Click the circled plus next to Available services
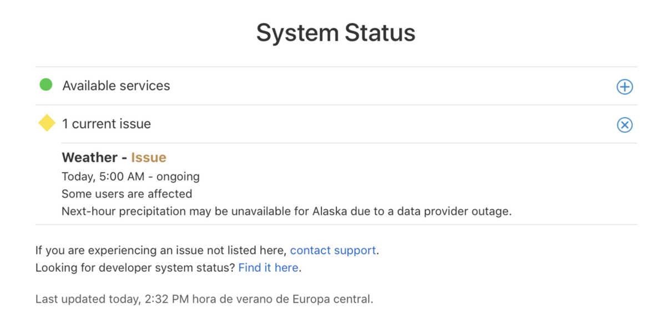 coord(625,87)
